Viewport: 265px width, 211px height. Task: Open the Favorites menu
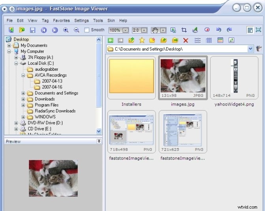(61, 21)
